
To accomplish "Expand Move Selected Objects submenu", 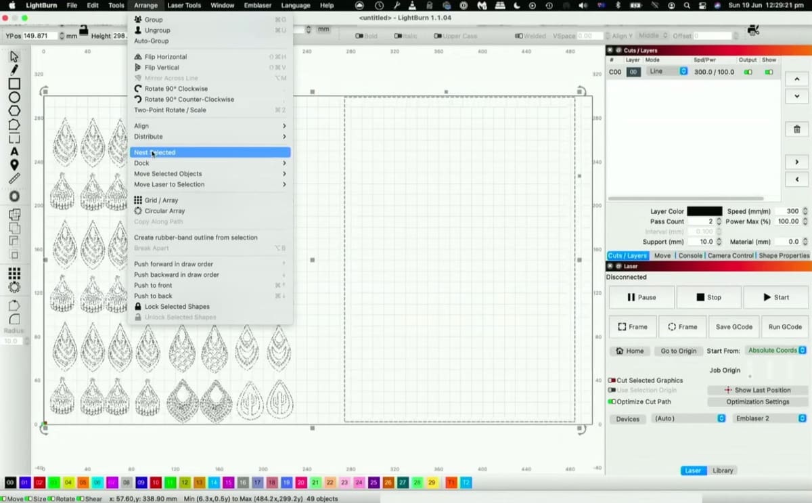I will (210, 174).
